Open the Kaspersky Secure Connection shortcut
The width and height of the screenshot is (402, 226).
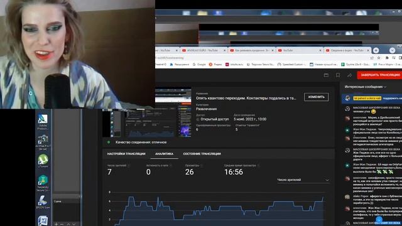pyautogui.click(x=43, y=183)
